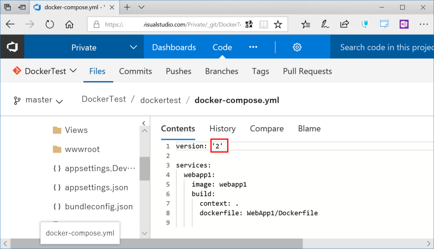Click the browser forward arrow
434x249 pixels.
(x=30, y=24)
